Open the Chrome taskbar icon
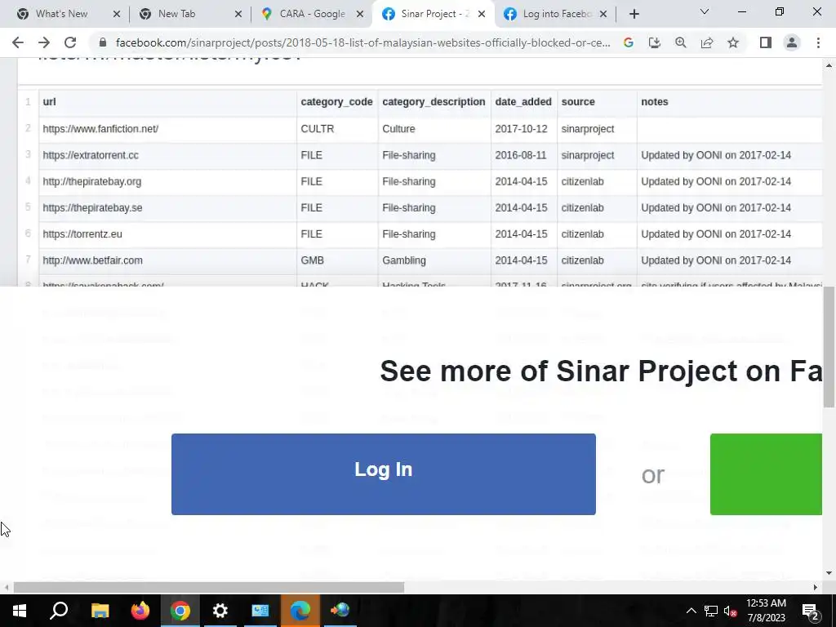 click(180, 611)
